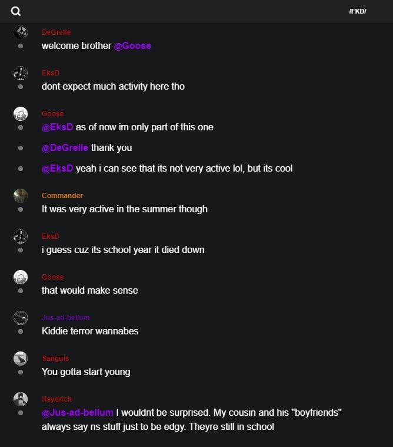Open the @Jus-ad-bellum mention in Heydrich's message
The width and height of the screenshot is (393, 447).
(78, 413)
